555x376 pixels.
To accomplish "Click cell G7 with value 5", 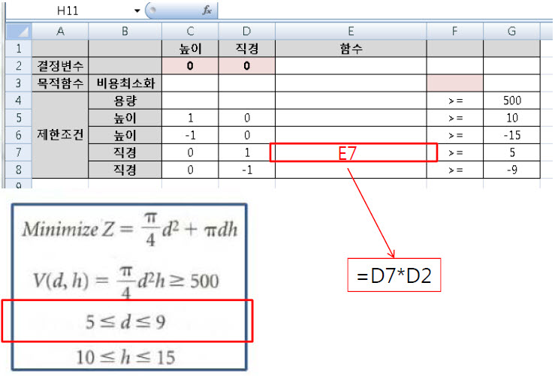I will coord(511,152).
